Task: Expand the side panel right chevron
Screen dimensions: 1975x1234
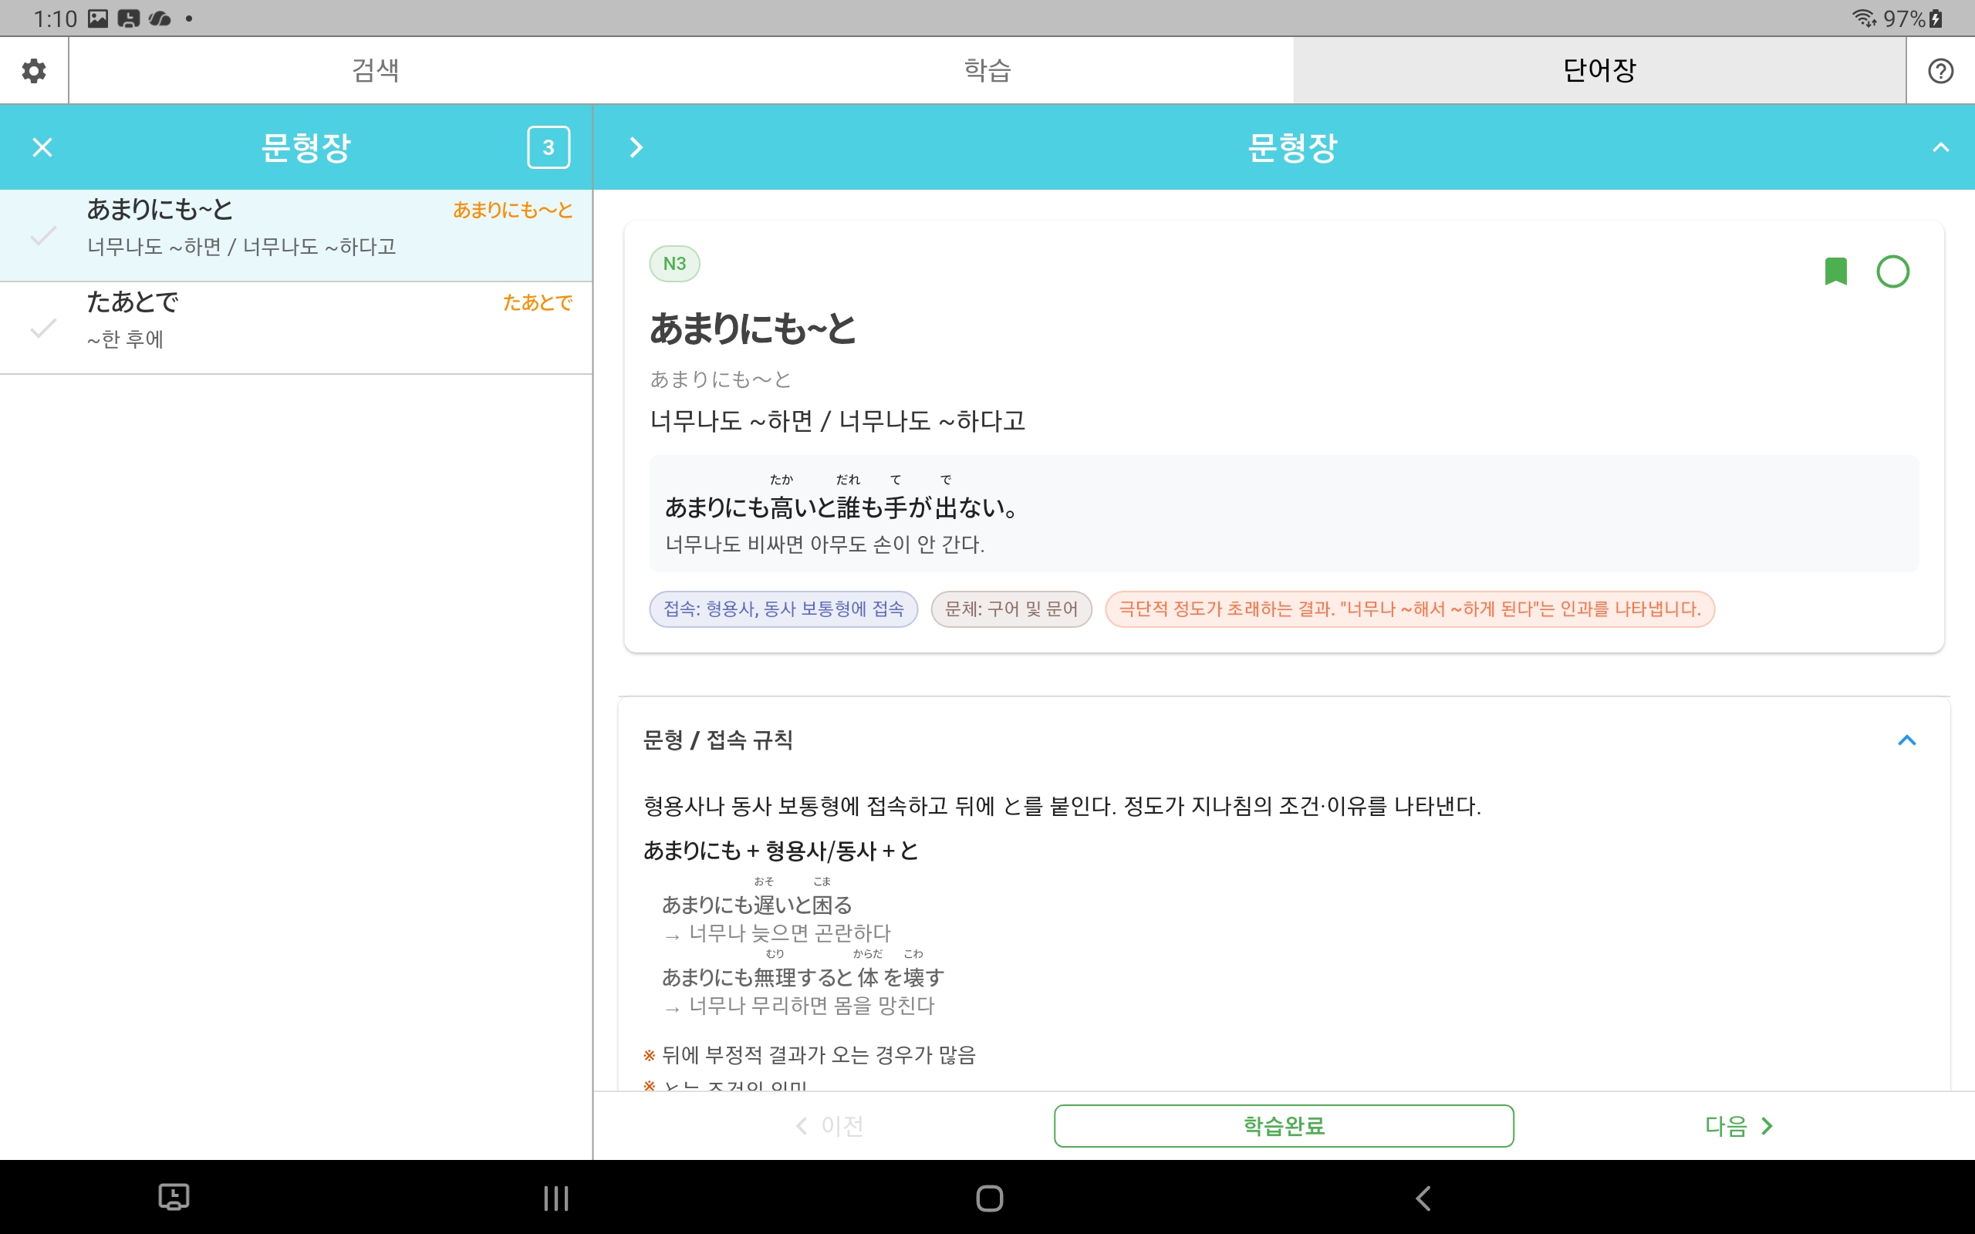Action: [636, 148]
